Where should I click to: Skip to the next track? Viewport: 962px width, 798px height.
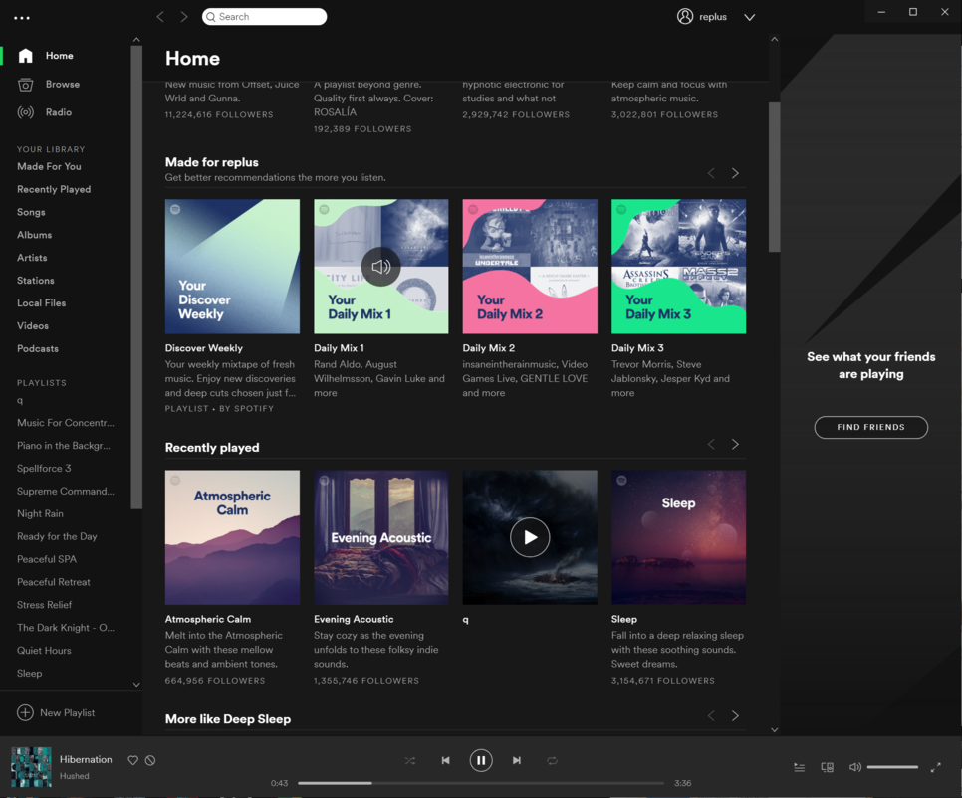(x=517, y=760)
